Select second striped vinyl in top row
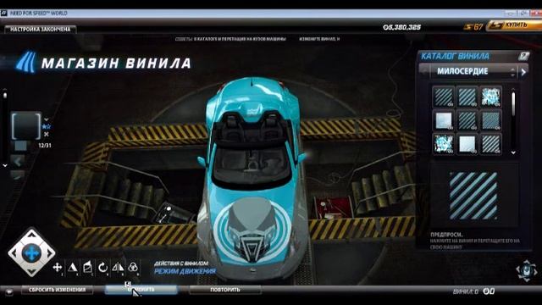This screenshot has height=305, width=542. click(x=467, y=97)
